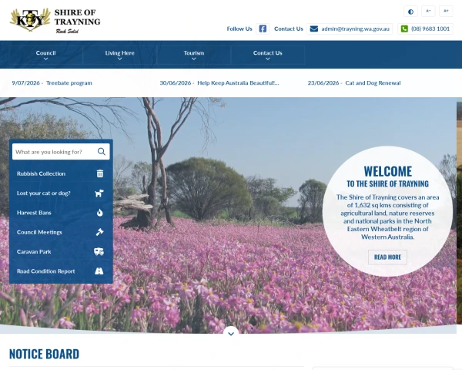Image resolution: width=462 pixels, height=370 pixels.
Task: Click the NOTICE BOARD heading
Action: (44, 354)
